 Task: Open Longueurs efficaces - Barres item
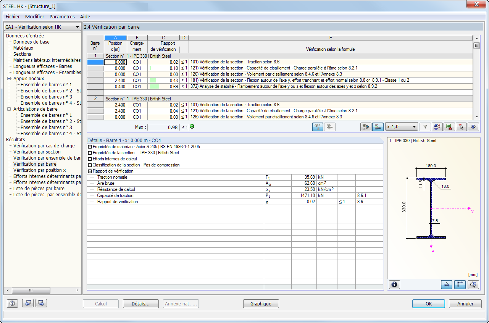tap(42, 66)
